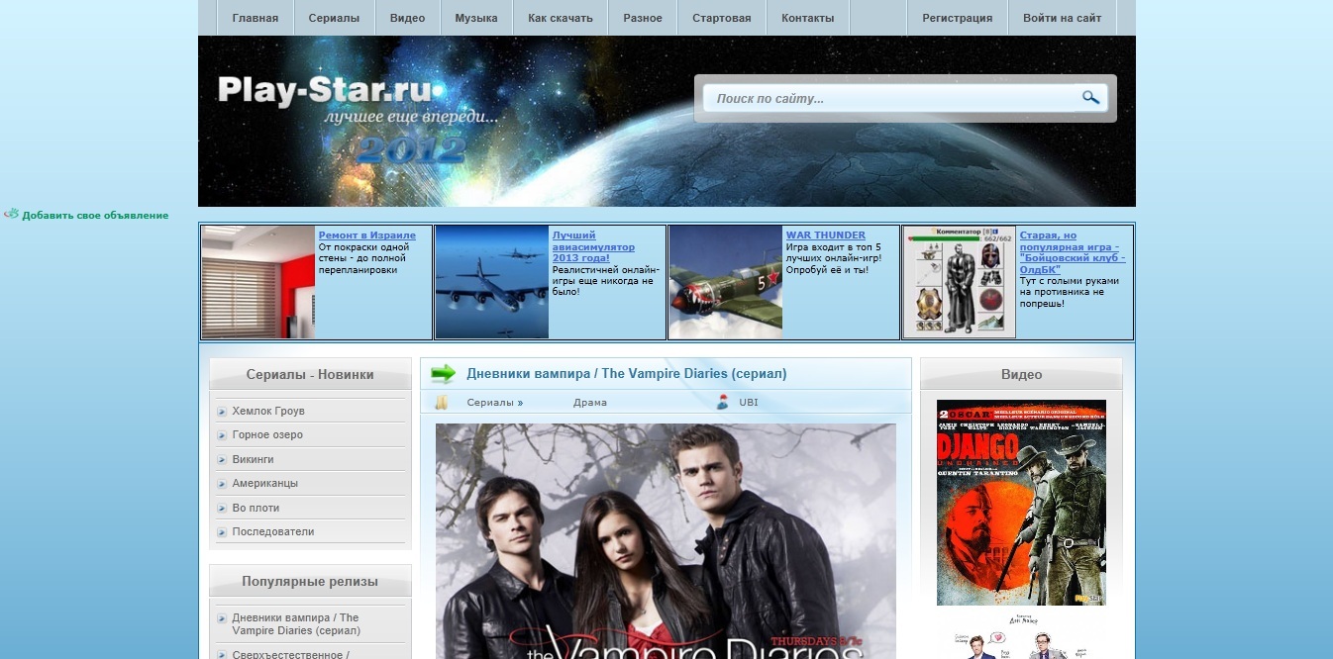Open the Сериалы menu item
Screen dimensions: 1333x659
[334, 18]
